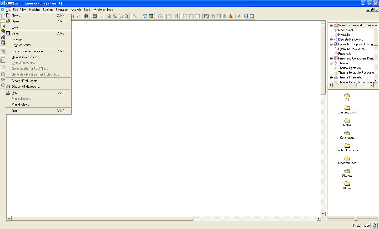Image resolution: width=379 pixels, height=229 pixels.
Task: Open the Analysis menu
Action: coord(76,10)
